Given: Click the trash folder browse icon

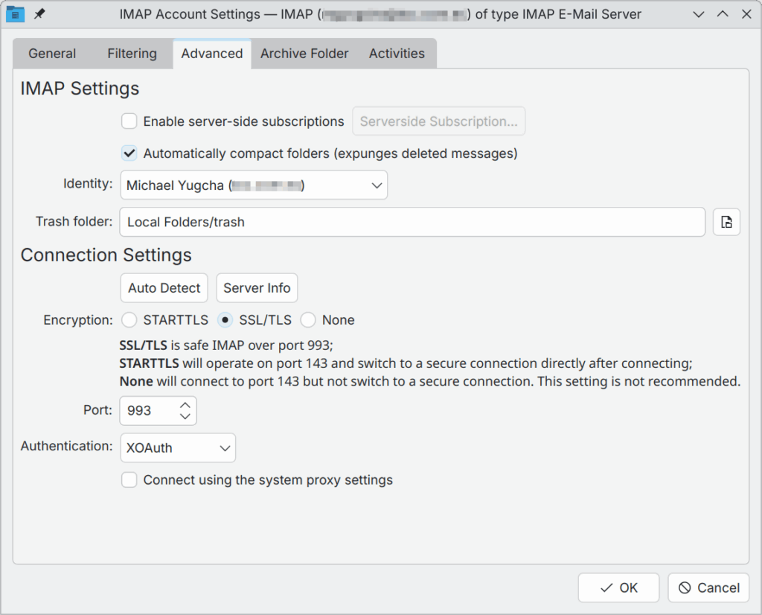Looking at the screenshot, I should point(726,222).
